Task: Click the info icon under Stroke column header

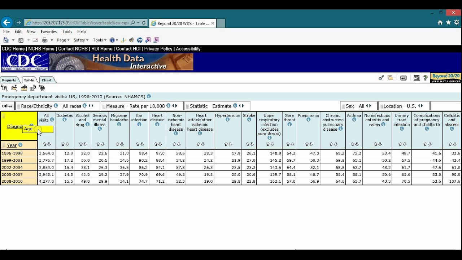Action: pyautogui.click(x=249, y=120)
